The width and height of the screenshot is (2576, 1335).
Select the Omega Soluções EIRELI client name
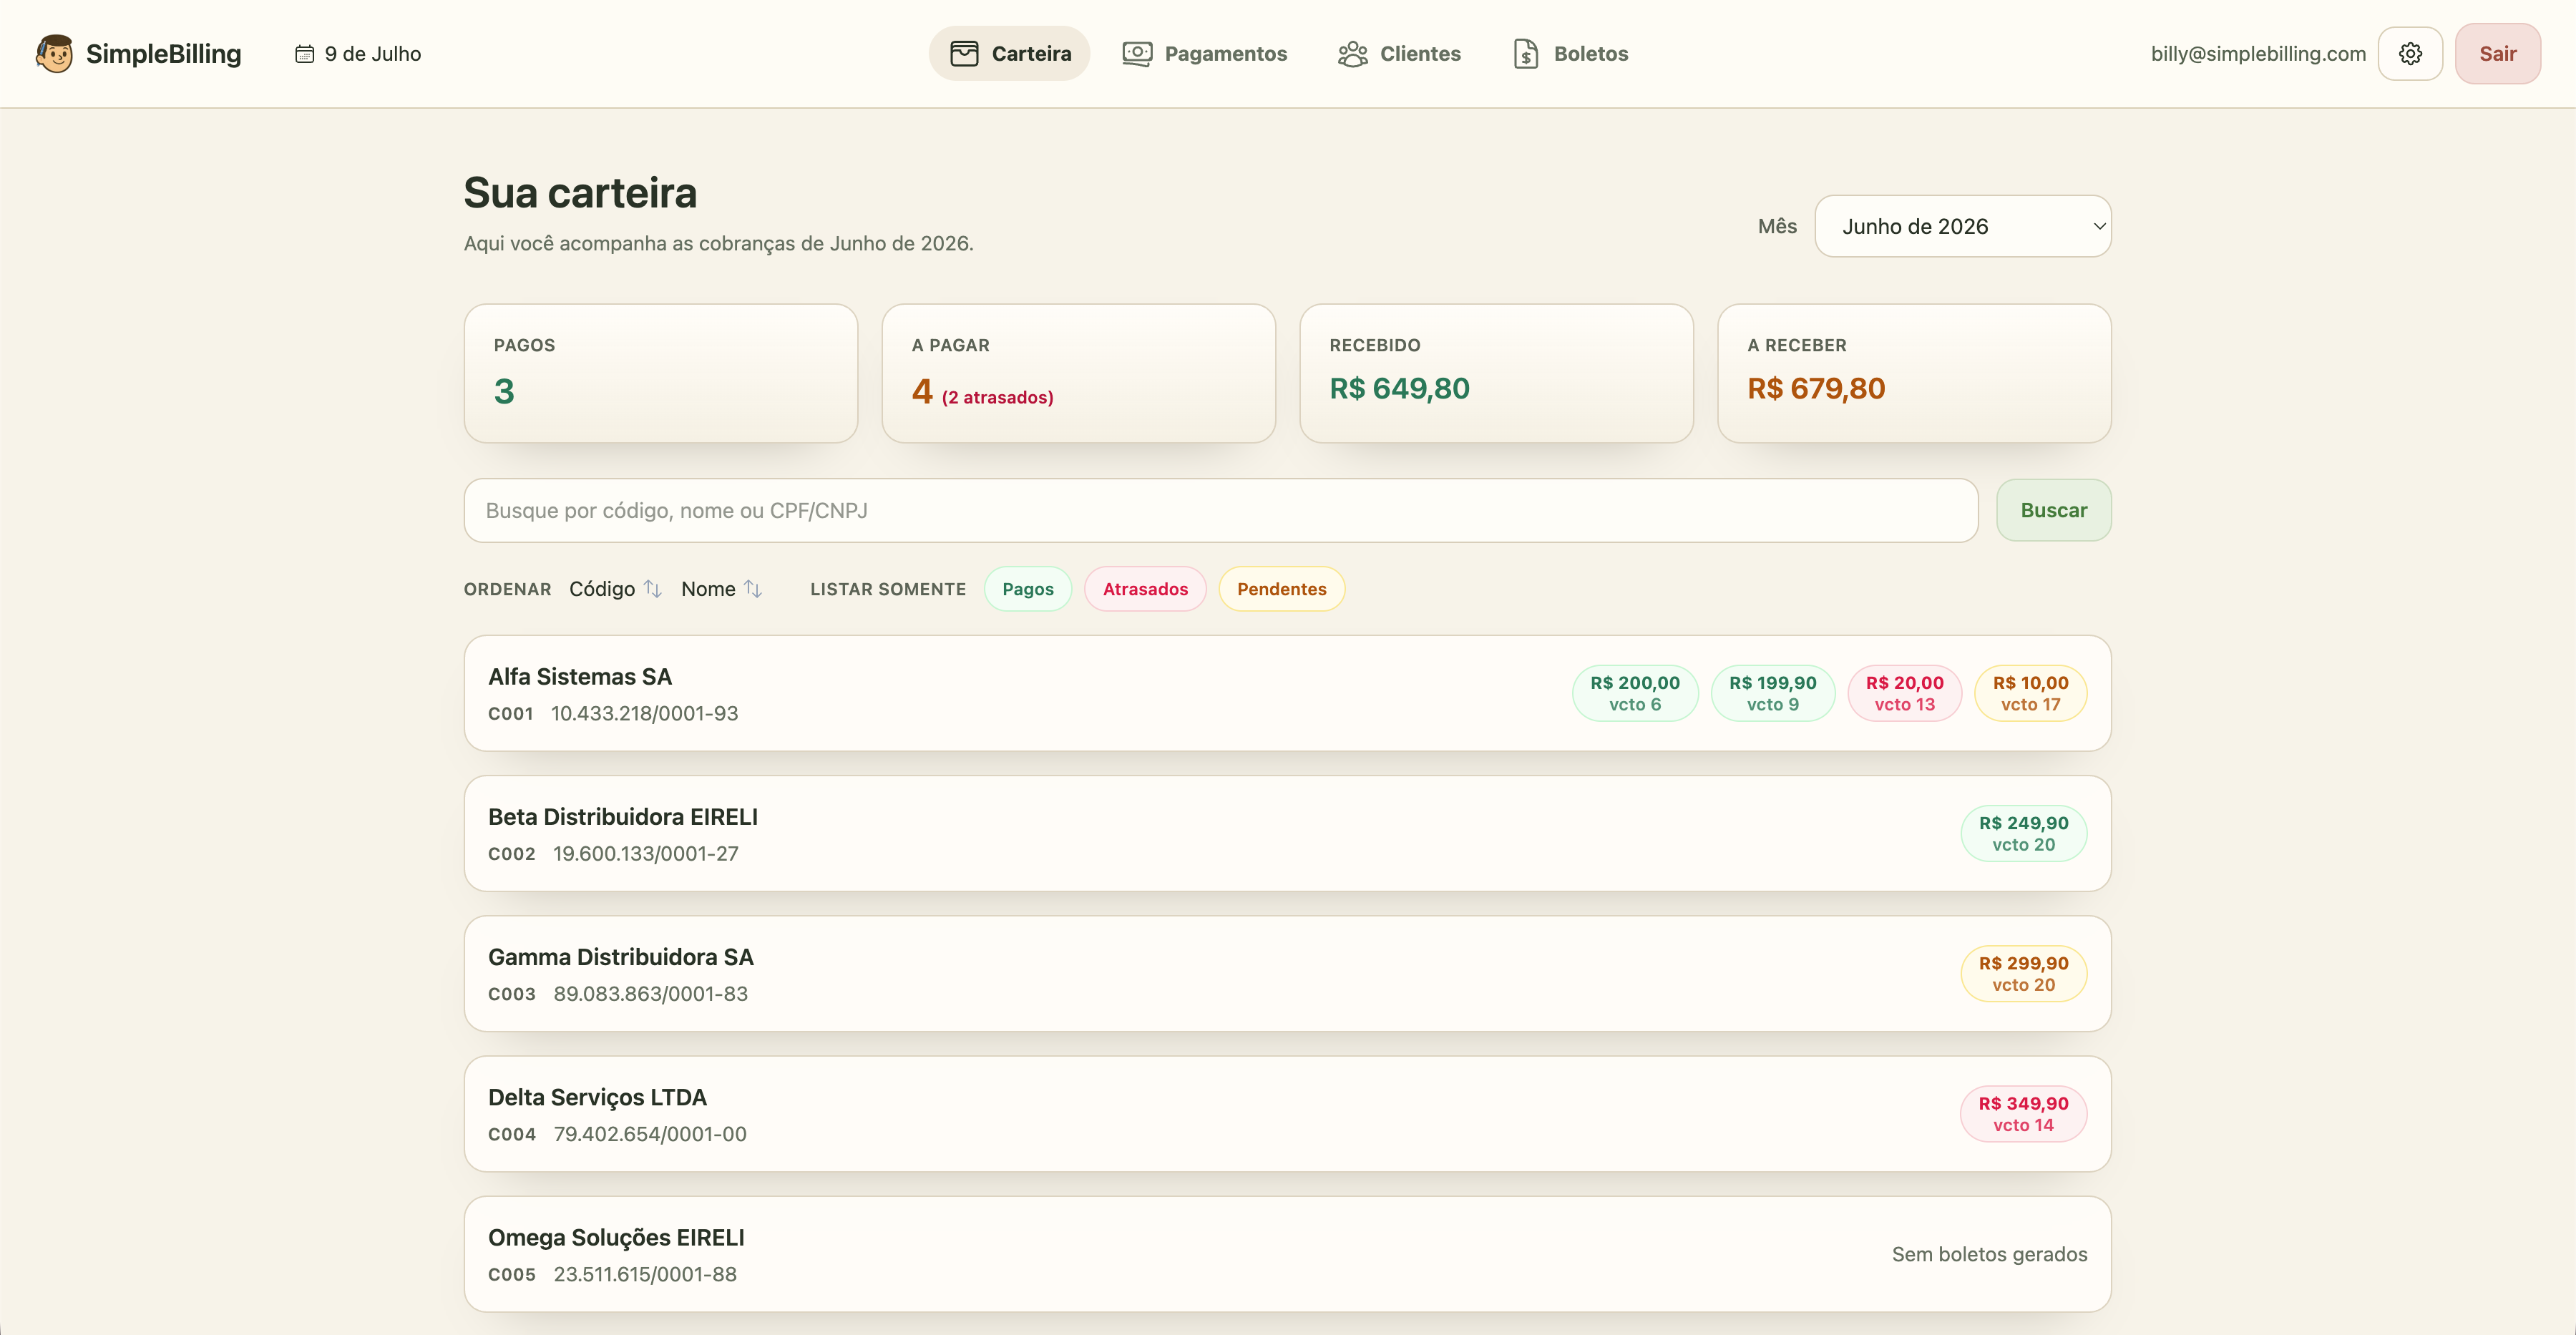click(616, 1237)
